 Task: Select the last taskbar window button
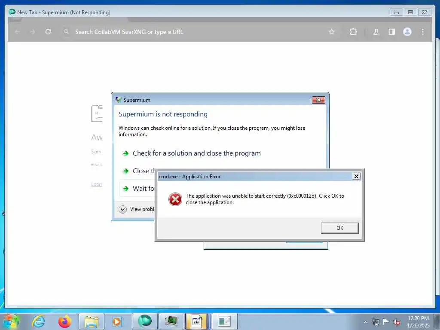(x=224, y=321)
